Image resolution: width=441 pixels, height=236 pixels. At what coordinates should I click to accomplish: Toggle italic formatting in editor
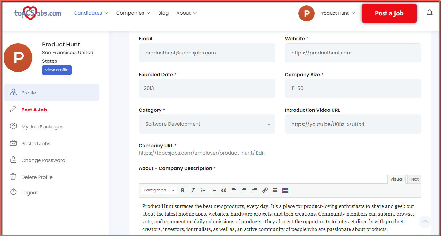pos(193,190)
